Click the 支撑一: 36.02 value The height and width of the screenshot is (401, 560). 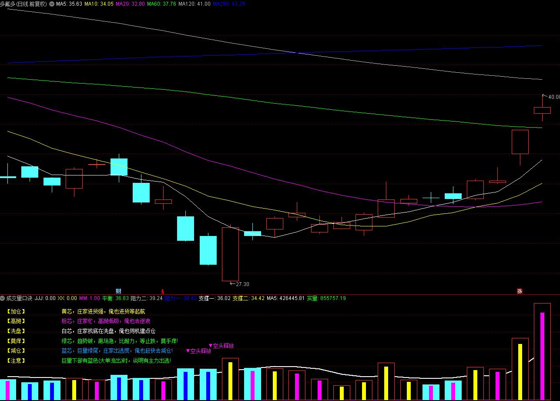tap(215, 298)
